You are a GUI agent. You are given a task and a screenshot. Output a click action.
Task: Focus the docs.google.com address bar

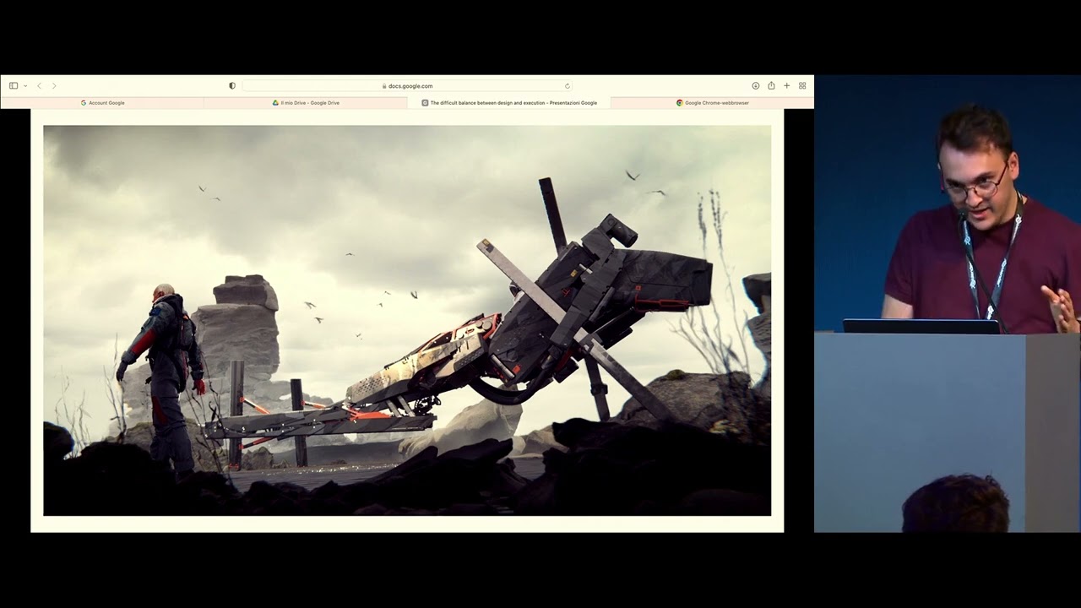(x=407, y=85)
